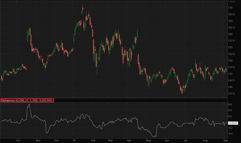Select the 150 level on price axis
The height and width of the screenshot is (143, 241).
pos(230,61)
